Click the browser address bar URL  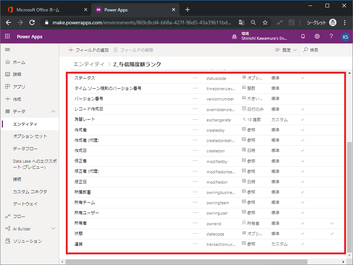142,22
